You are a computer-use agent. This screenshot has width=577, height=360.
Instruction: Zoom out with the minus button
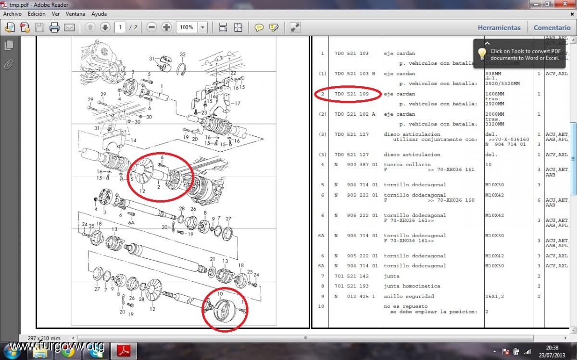[152, 27]
